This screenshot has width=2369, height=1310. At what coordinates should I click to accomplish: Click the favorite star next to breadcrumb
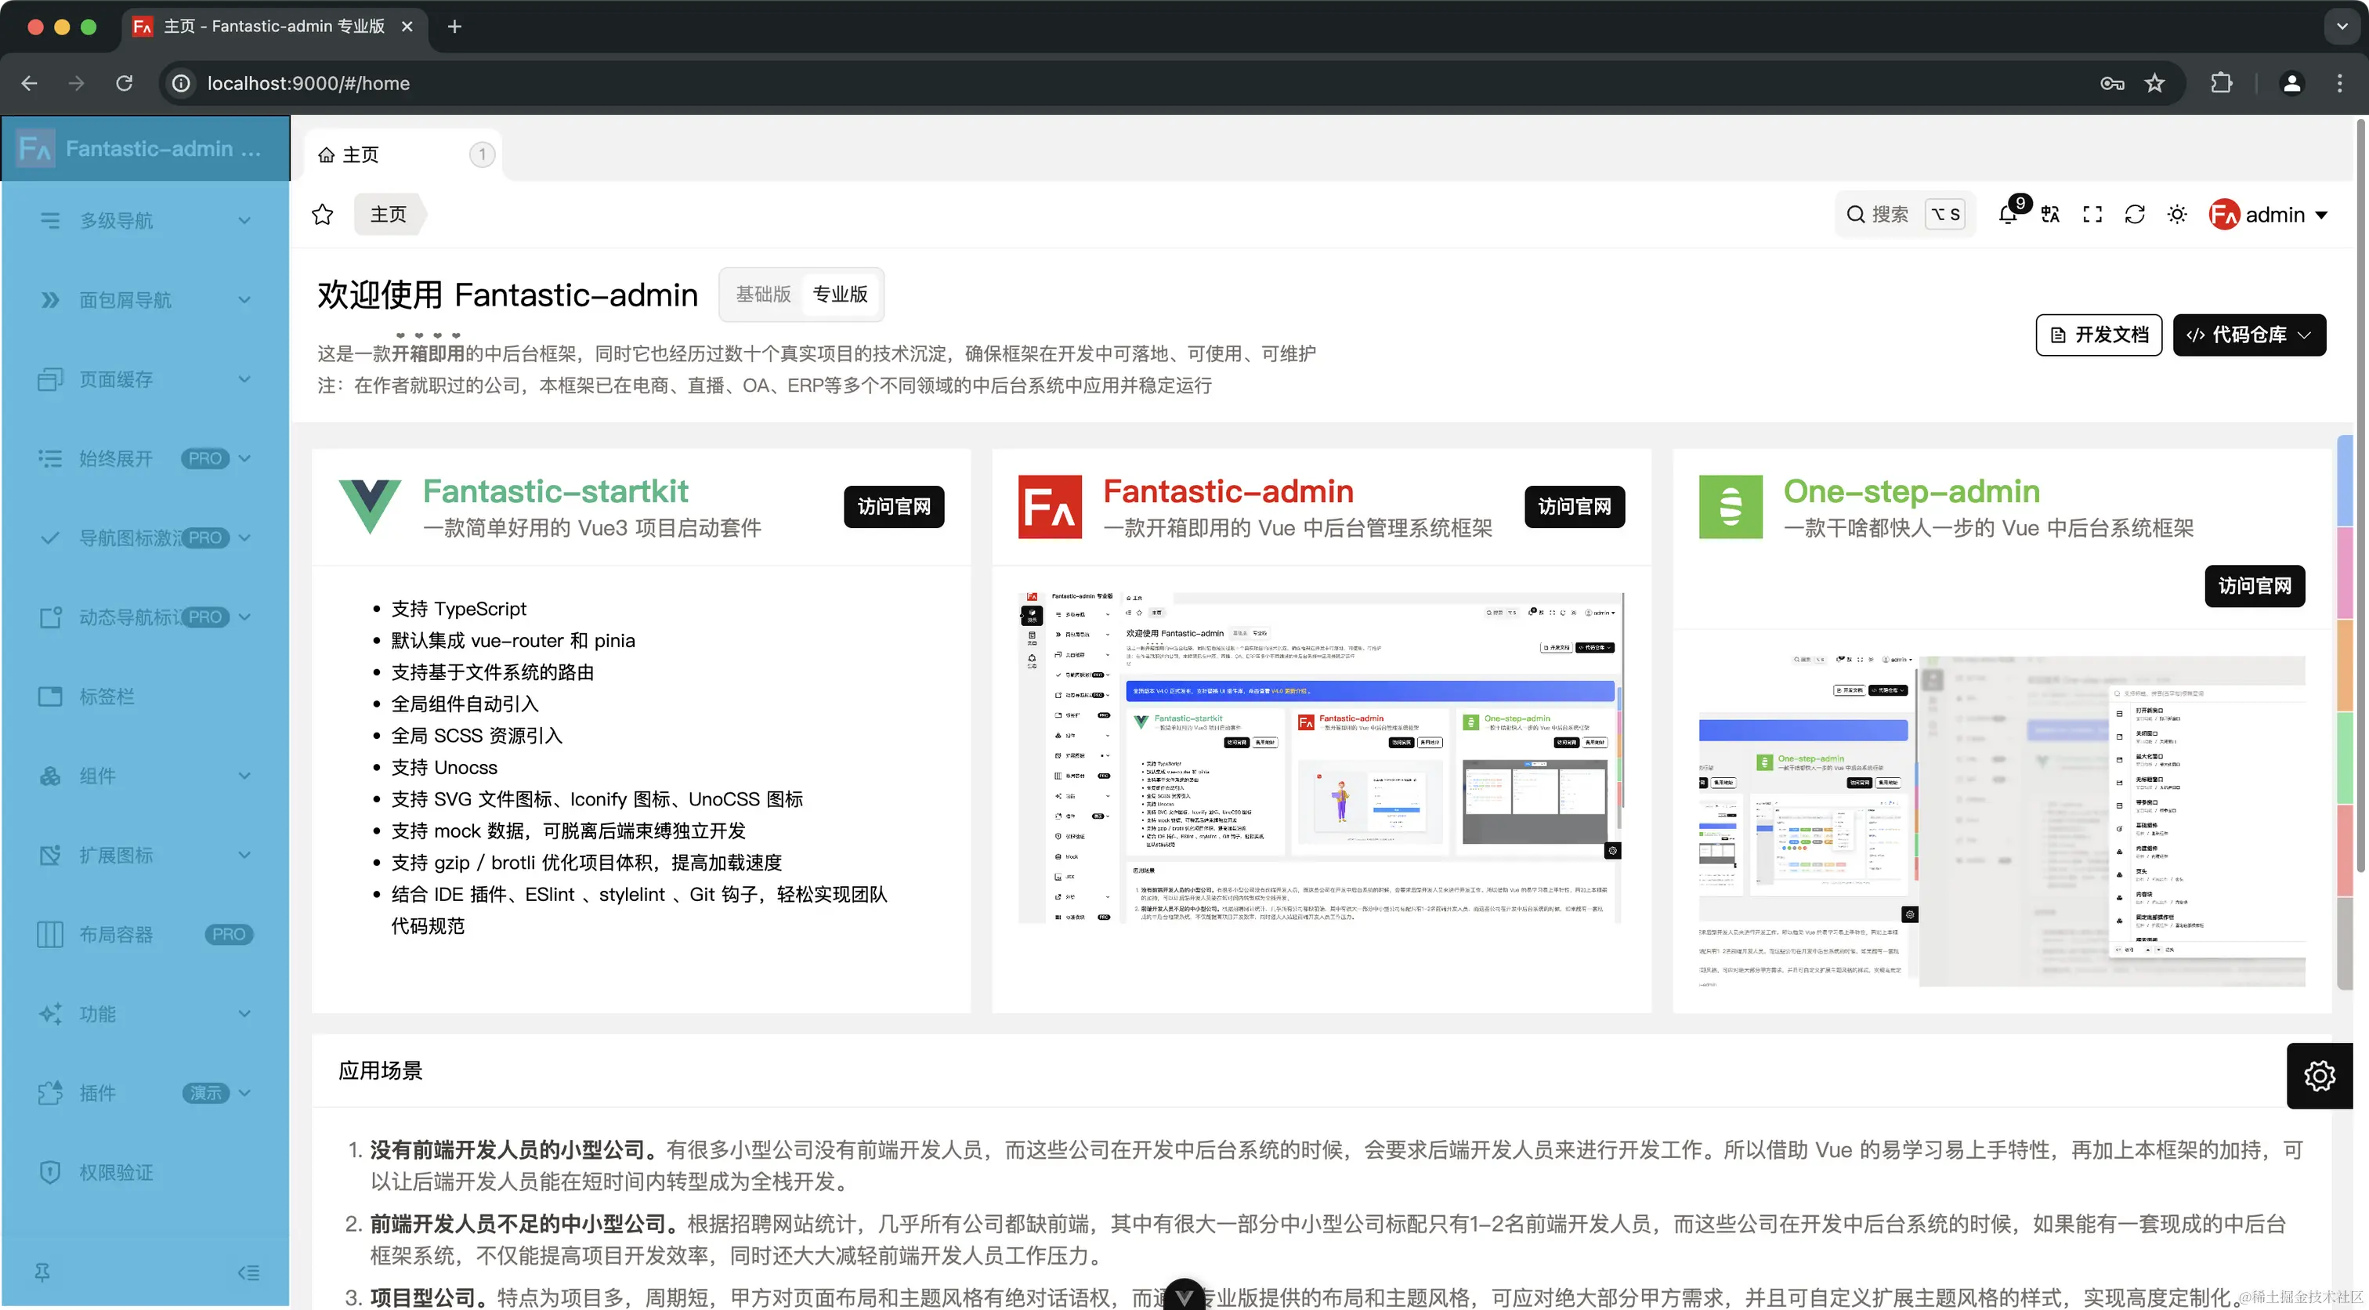click(x=322, y=215)
